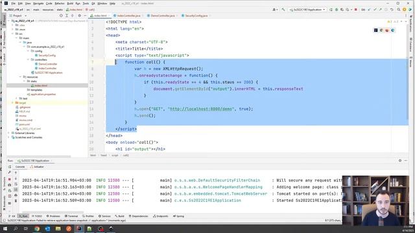
Task: Switch to Actuator tab in Run panel
Action: [37, 167]
